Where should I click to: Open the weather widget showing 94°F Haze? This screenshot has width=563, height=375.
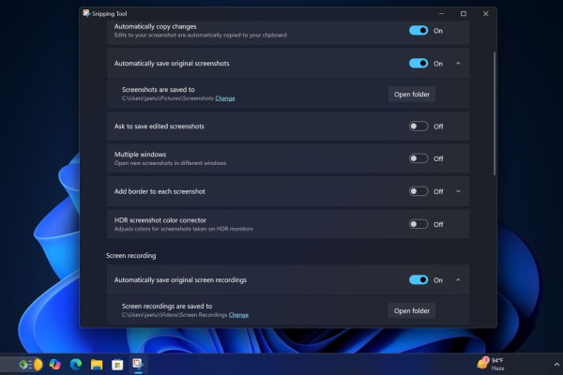491,365
